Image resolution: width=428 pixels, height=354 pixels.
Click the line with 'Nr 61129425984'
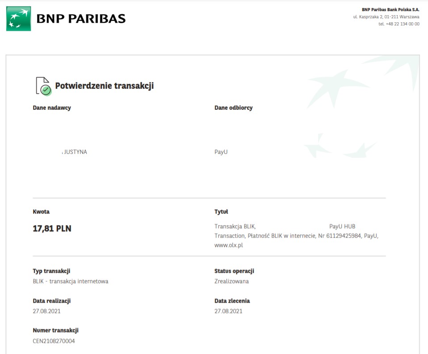click(297, 236)
